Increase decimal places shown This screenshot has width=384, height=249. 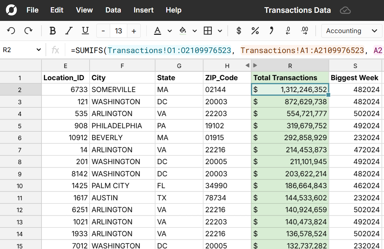(305, 31)
